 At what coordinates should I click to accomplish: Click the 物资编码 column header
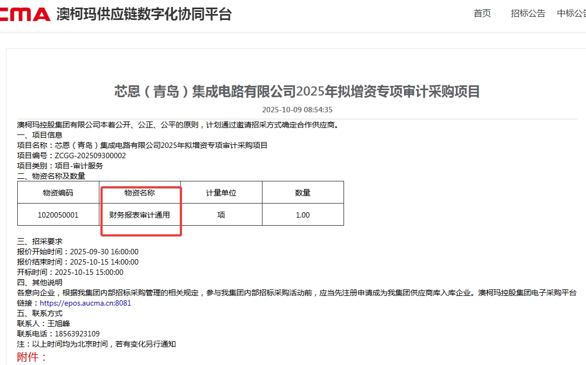click(x=58, y=193)
